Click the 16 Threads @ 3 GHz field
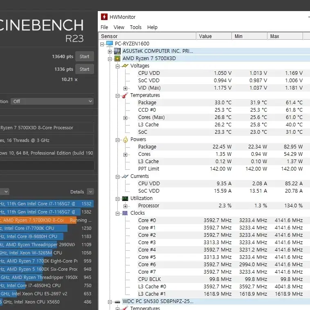Viewport: 310px width, 310px height. tap(47, 140)
